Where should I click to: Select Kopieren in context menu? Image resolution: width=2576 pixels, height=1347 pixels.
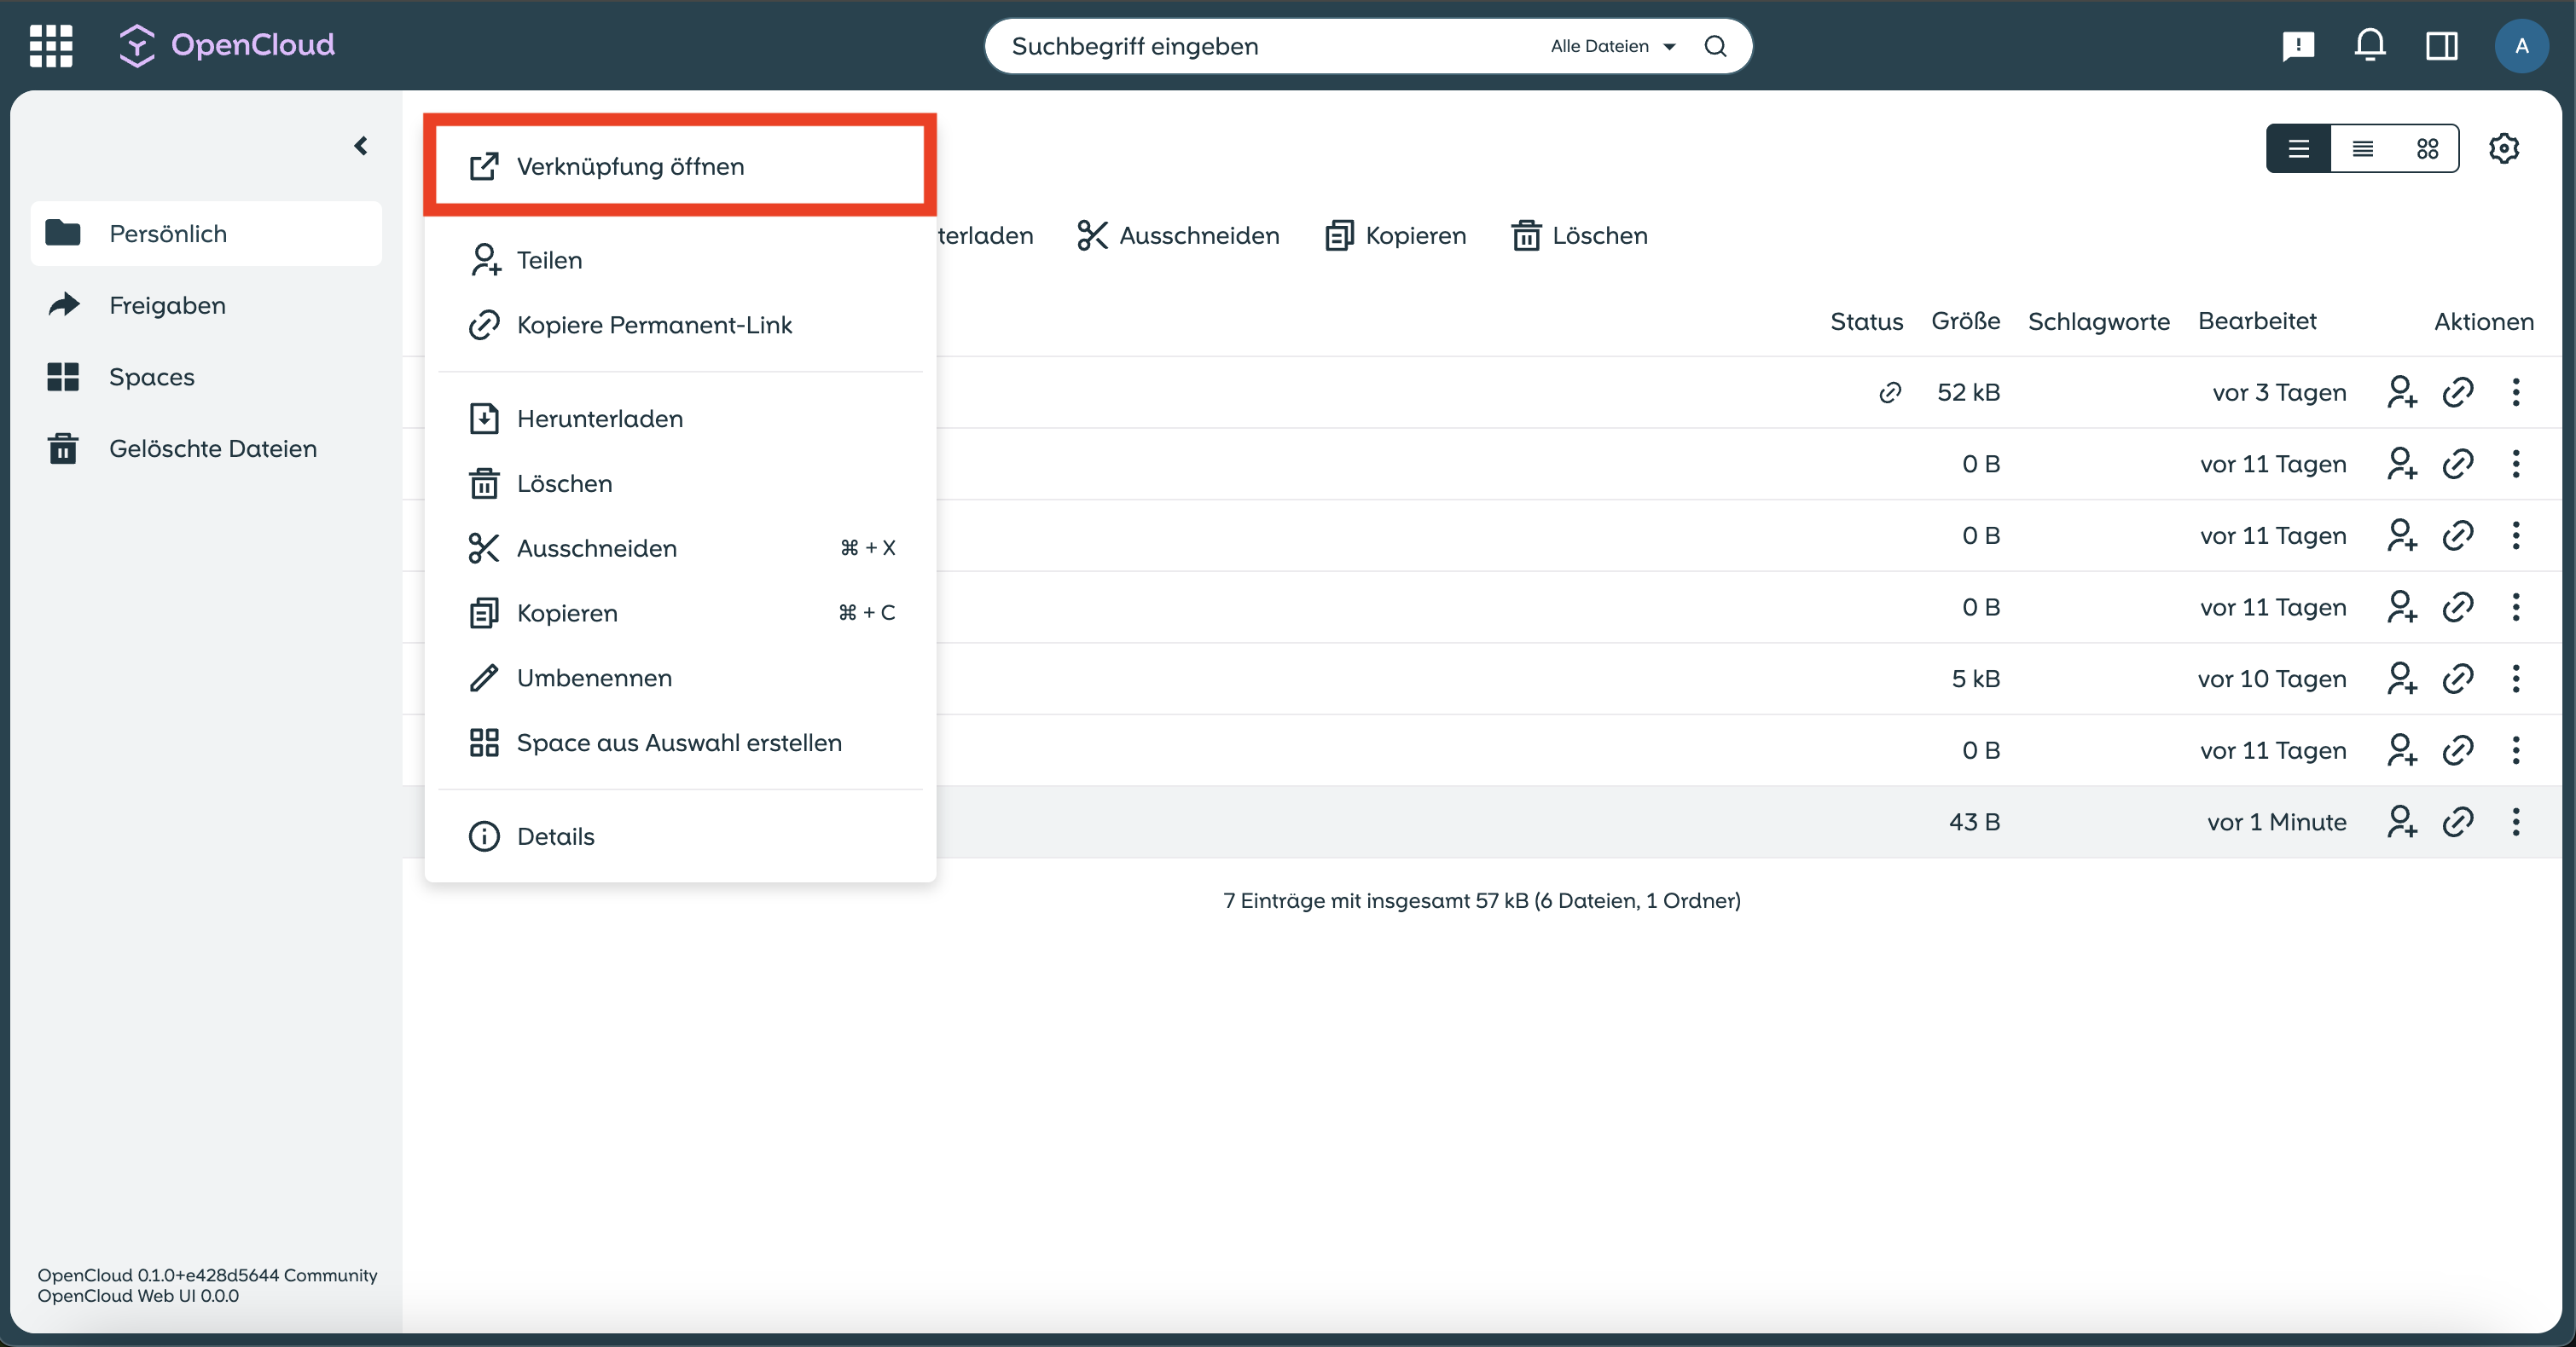coord(680,613)
